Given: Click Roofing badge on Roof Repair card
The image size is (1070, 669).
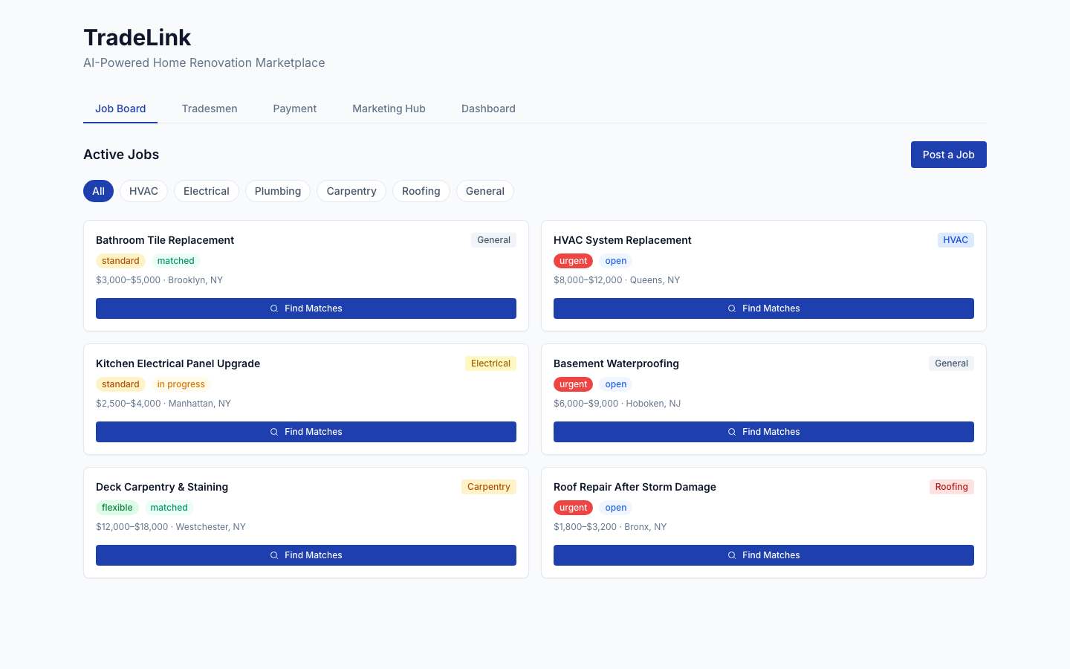Looking at the screenshot, I should 952,487.
